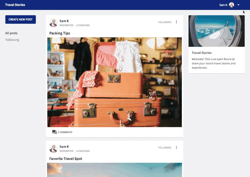Click Sam K avatar on Favorite Travel Spot post
Image resolution: width=250 pixels, height=177 pixels.
[53, 149]
